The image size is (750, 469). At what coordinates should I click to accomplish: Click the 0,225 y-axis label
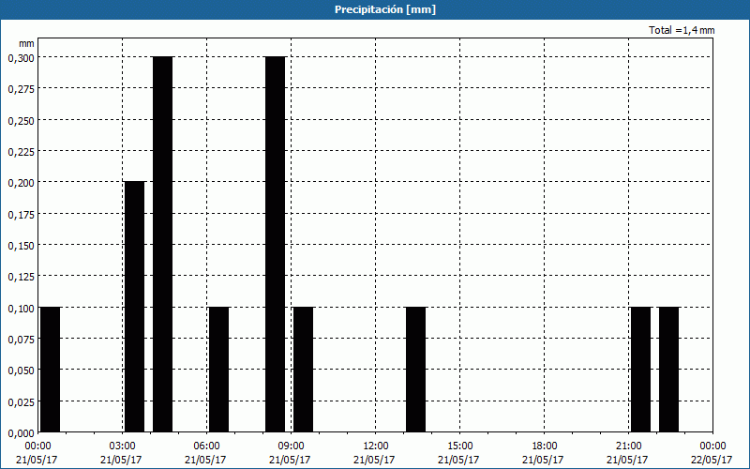[x=21, y=152]
